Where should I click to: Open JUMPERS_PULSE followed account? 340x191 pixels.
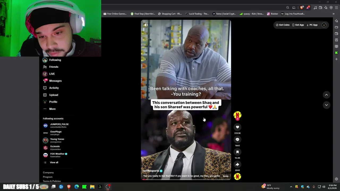[56, 125]
